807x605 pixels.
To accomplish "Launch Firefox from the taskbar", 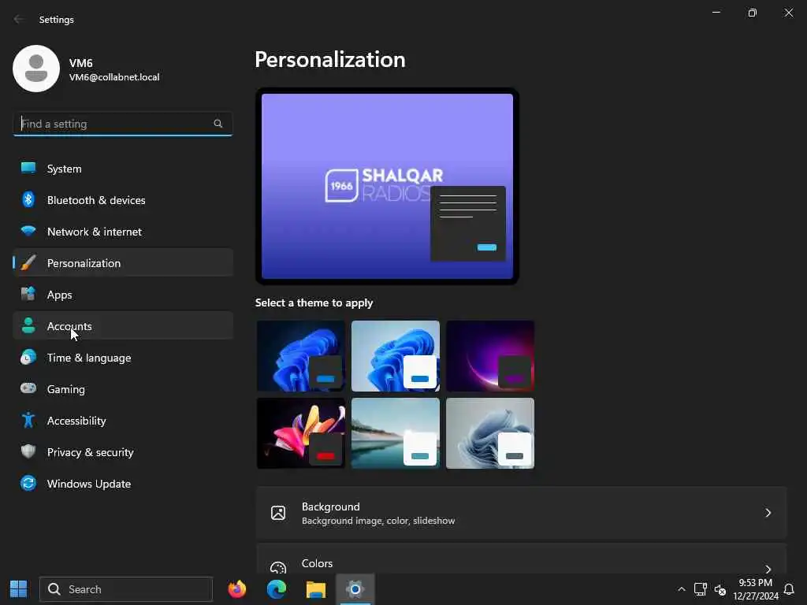I will click(237, 589).
